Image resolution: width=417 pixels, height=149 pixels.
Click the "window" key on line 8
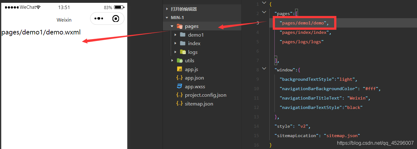pos(285,70)
